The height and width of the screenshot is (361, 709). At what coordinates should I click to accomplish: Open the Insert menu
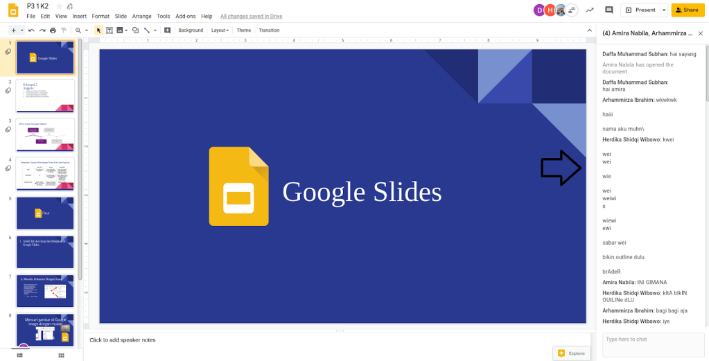[79, 16]
